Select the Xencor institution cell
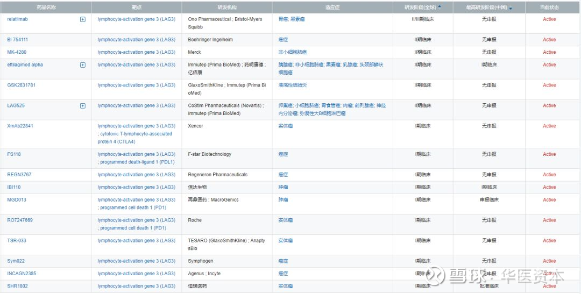This screenshot has height=294, width=581. [x=227, y=134]
